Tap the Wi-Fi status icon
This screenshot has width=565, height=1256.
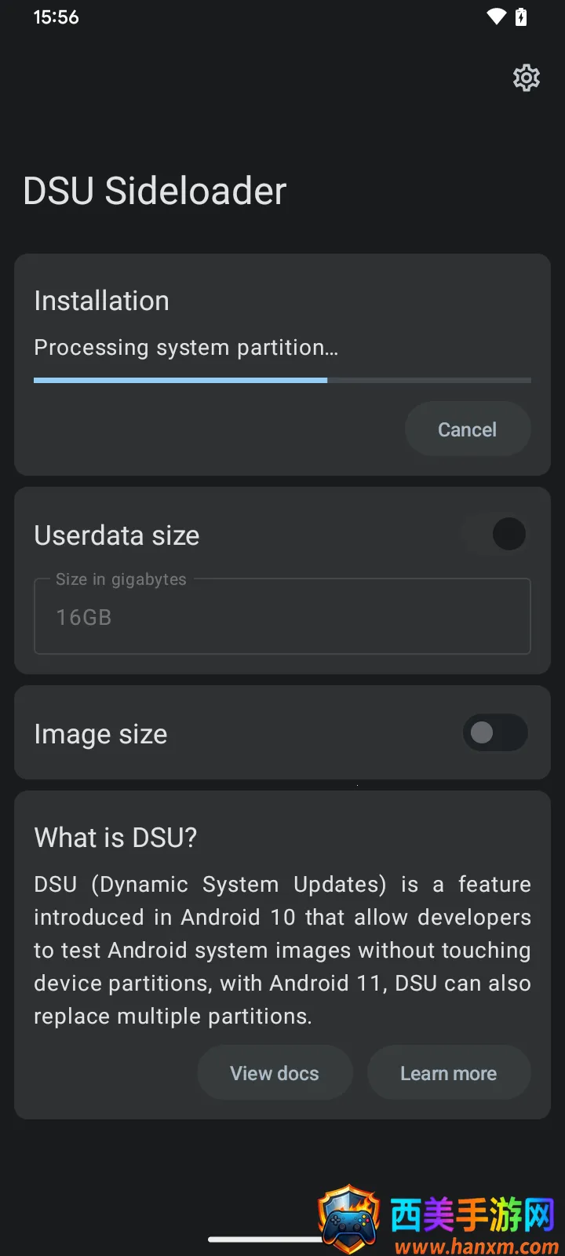496,16
